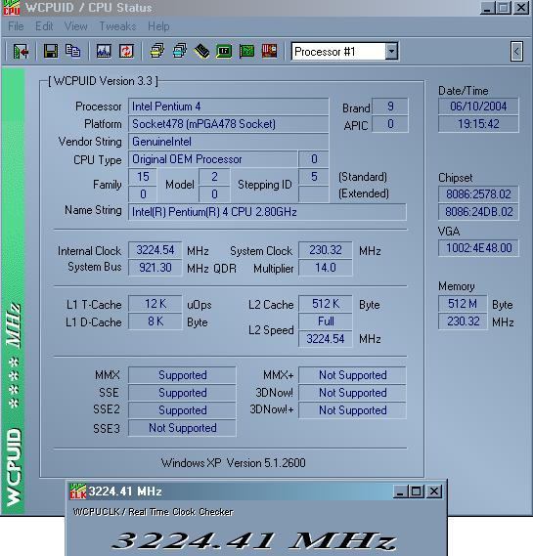Click the Vendor String 'GenuineIntel'
The width and height of the screenshot is (533, 556).
(228, 142)
